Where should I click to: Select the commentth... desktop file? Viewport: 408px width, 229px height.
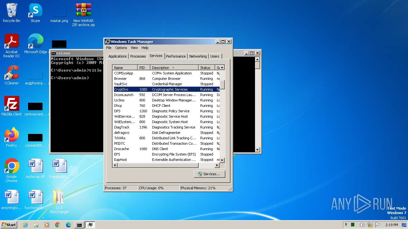(35, 140)
